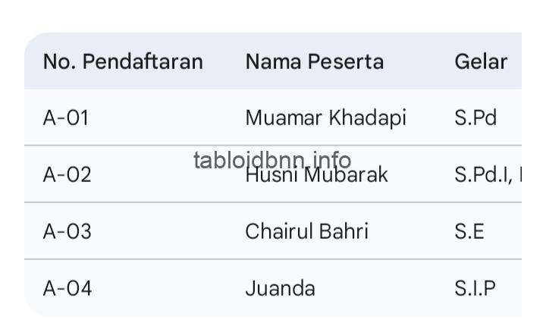Click the S.Pd.I title in row A-02
546x320 pixels.
coord(481,174)
